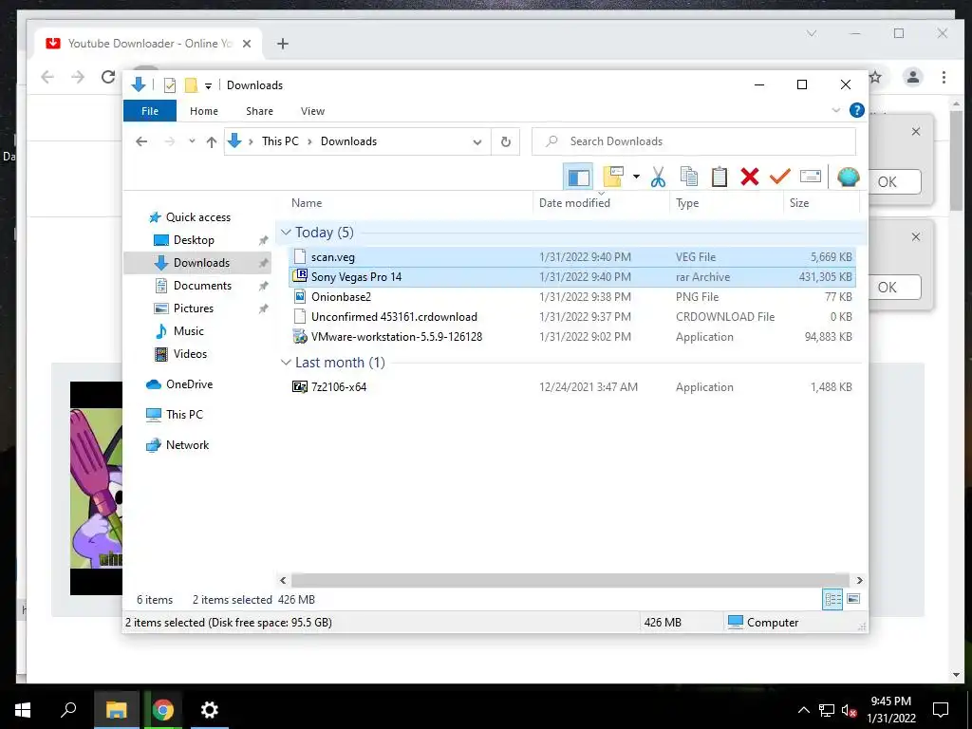Toggle the preview pane layout icon
972x729 pixels.
(x=578, y=178)
